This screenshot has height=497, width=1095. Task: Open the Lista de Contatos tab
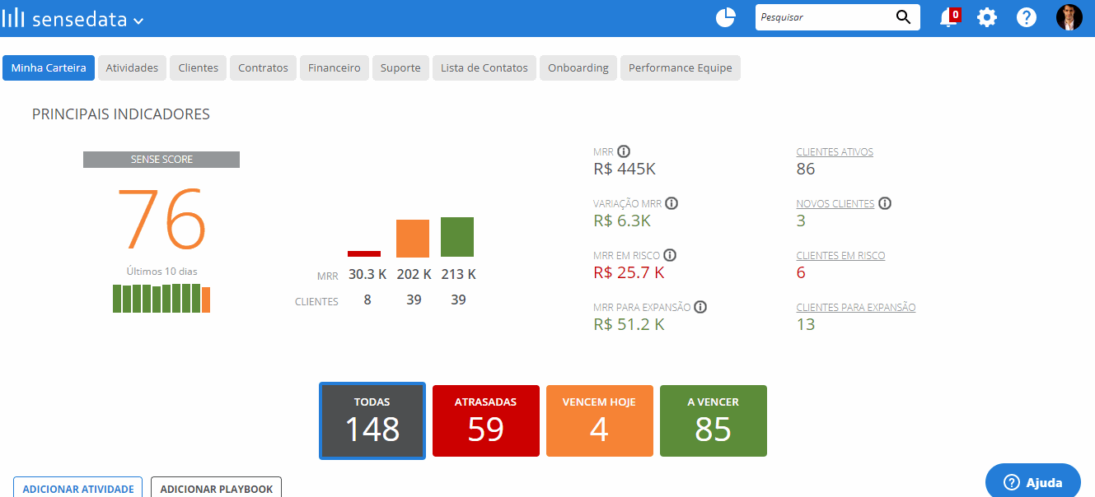484,68
